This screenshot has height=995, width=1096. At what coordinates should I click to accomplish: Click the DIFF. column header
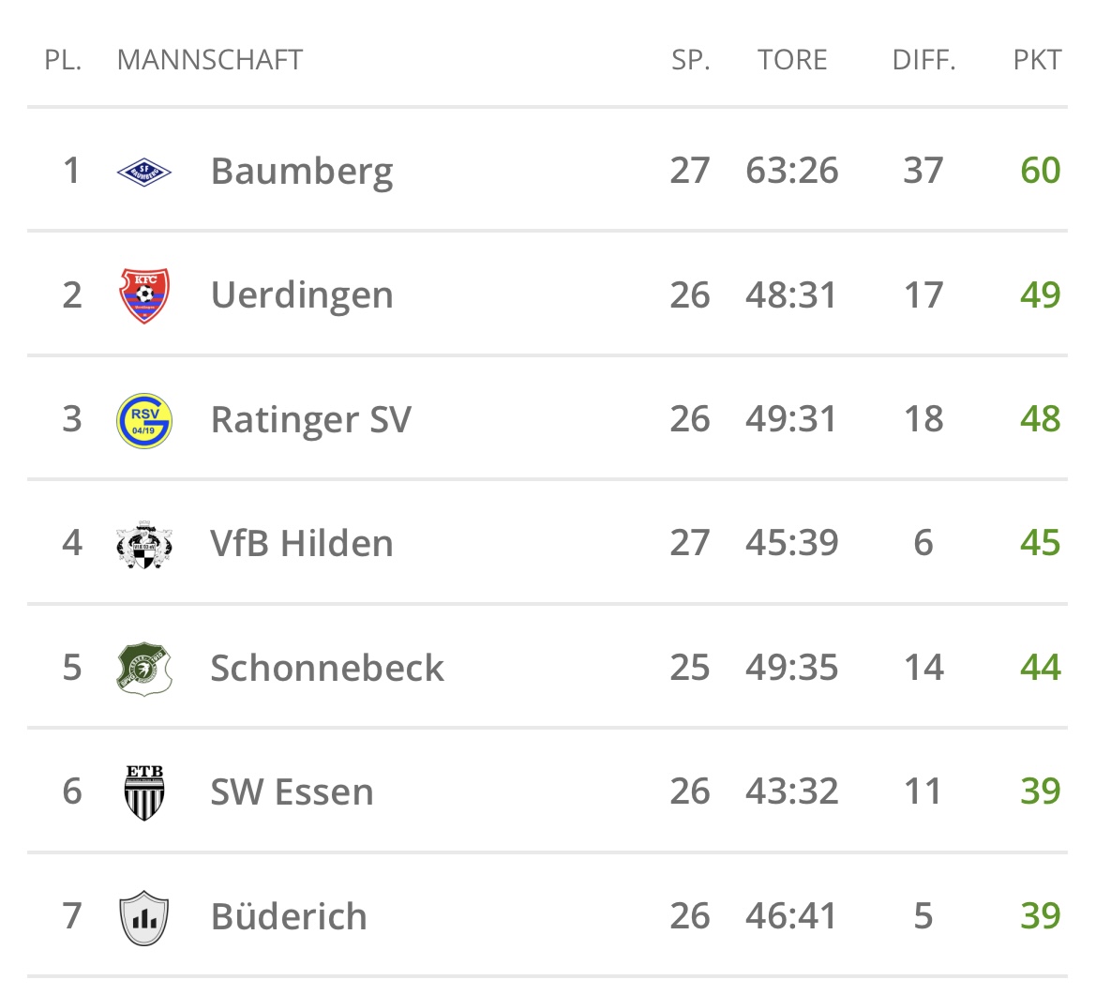pyautogui.click(x=923, y=60)
